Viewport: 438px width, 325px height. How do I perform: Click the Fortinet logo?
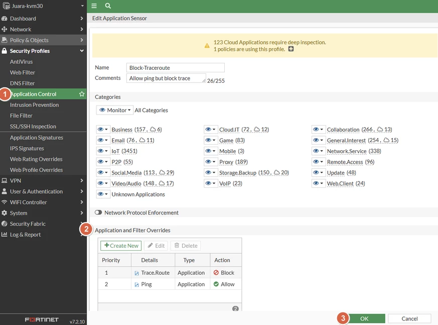pos(42,319)
